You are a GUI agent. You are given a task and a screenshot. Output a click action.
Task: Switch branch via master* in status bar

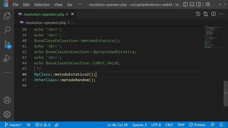(x=13, y=125)
